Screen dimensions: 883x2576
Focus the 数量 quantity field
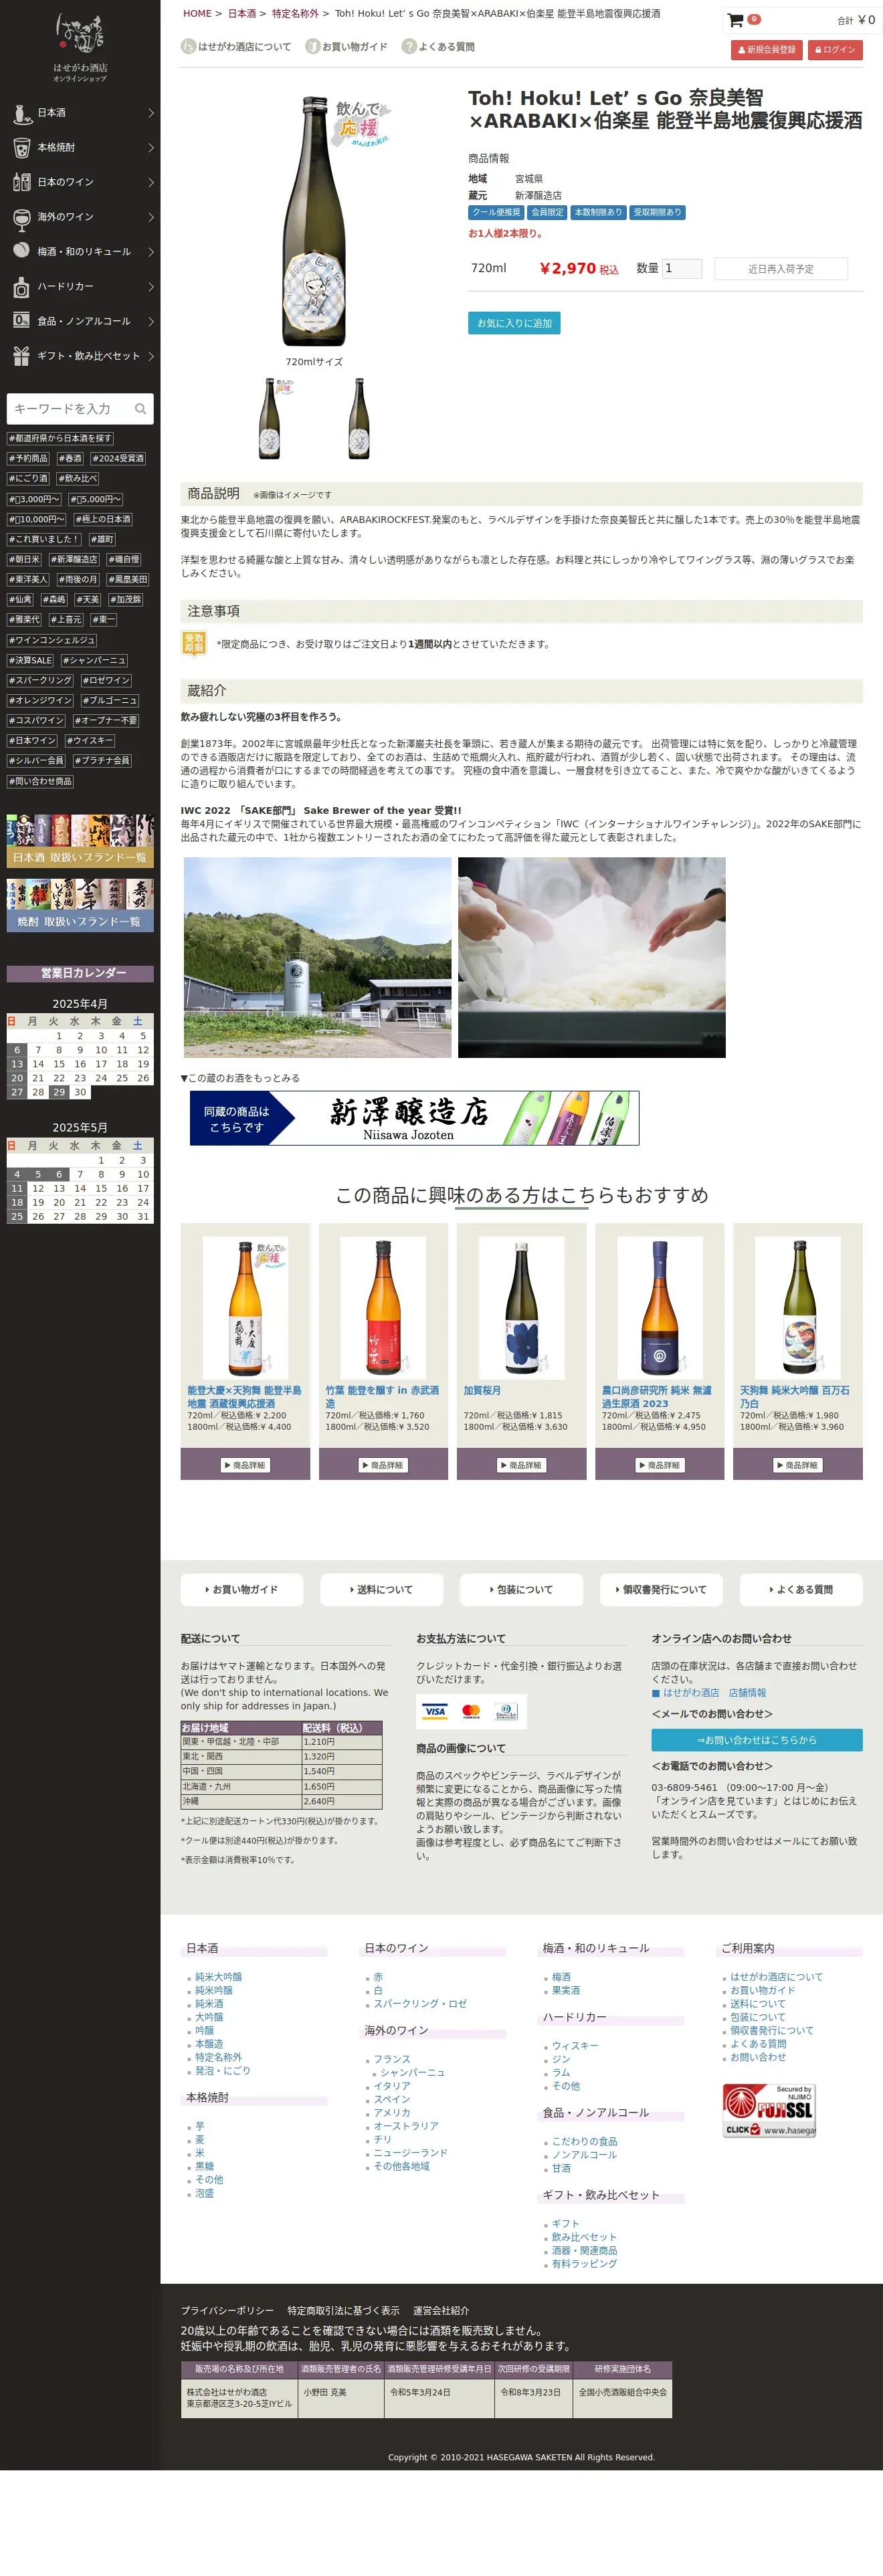[682, 268]
